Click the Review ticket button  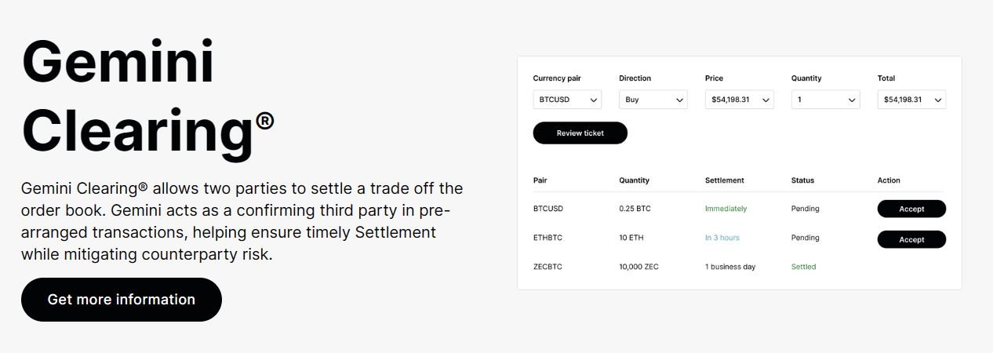580,133
